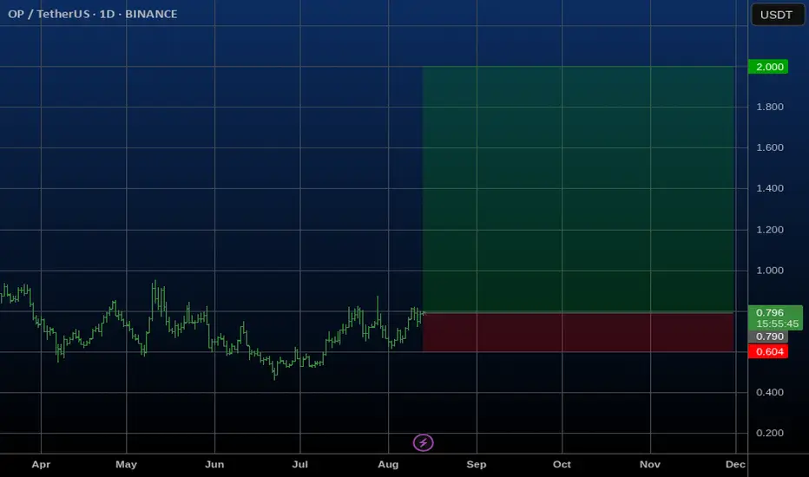Click the 1.600 price scale value
Screen dimensions: 809x477
(770, 147)
